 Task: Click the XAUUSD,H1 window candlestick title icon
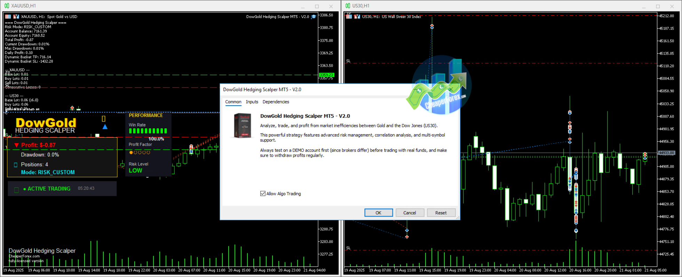pyautogui.click(x=7, y=6)
